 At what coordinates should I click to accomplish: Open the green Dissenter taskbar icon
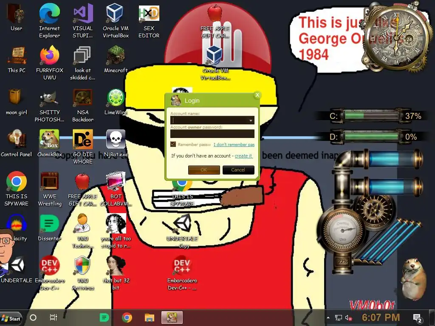[105, 318]
